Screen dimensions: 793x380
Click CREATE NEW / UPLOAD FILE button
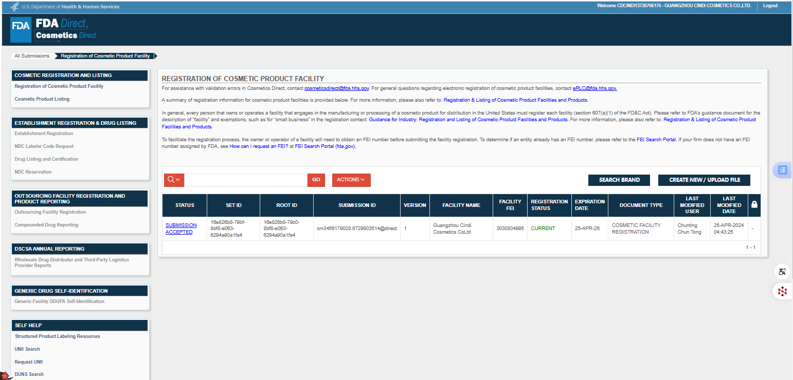704,180
